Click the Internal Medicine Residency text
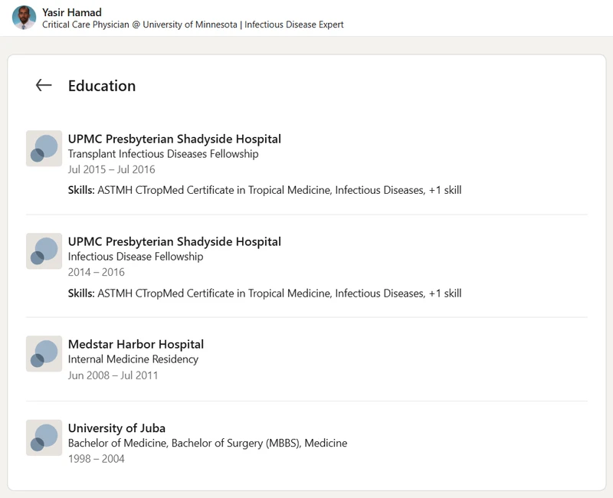 tap(133, 359)
